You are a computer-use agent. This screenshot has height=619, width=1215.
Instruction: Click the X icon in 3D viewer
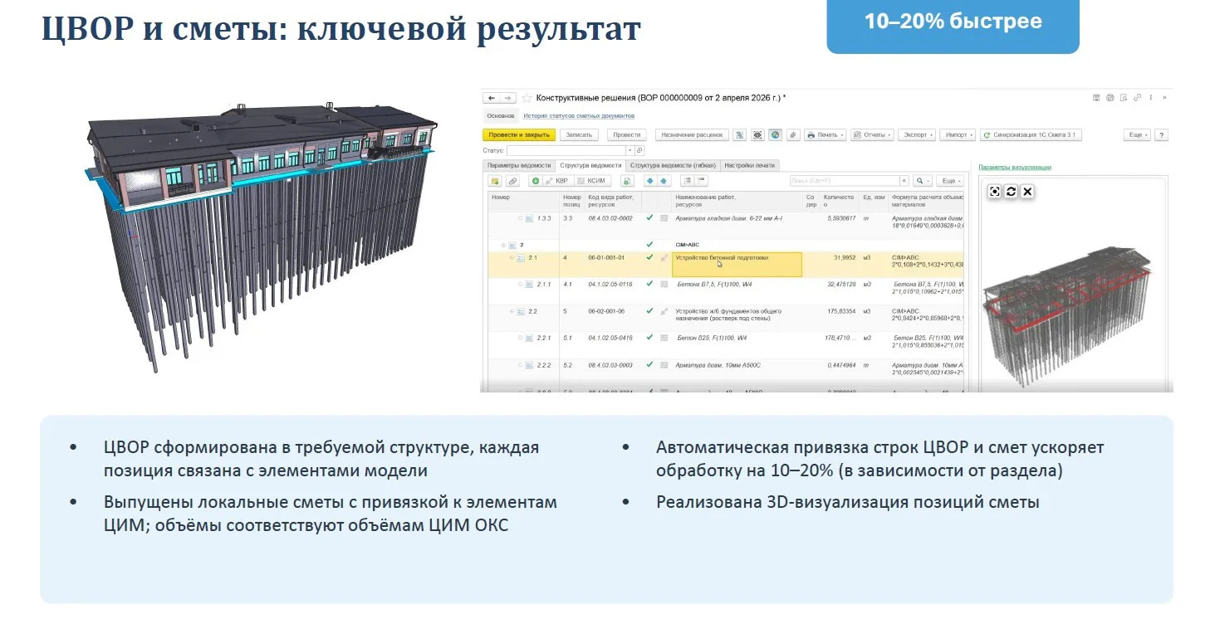pos(1027,191)
